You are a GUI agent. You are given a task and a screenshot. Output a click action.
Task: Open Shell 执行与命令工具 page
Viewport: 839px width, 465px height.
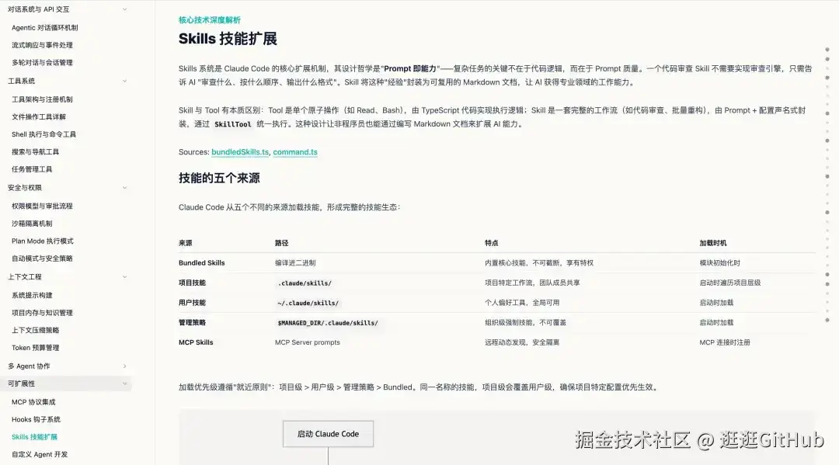[x=44, y=134]
